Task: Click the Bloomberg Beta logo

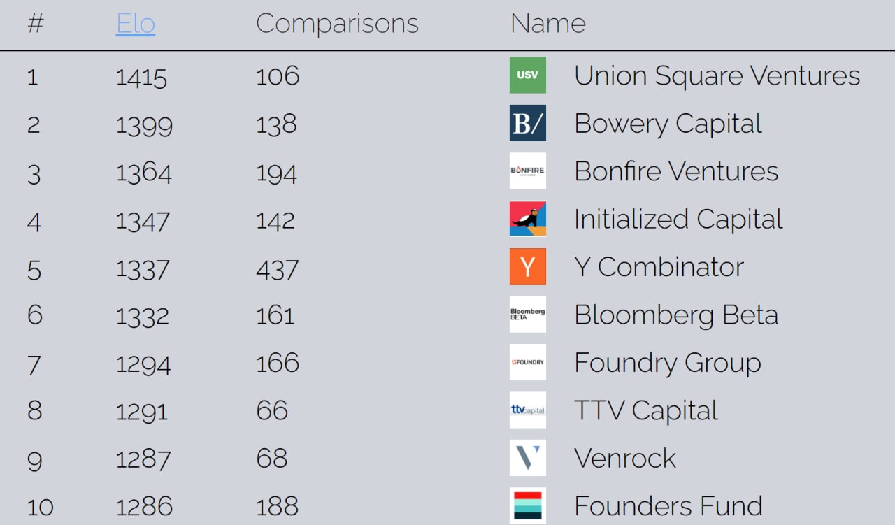Action: [527, 315]
